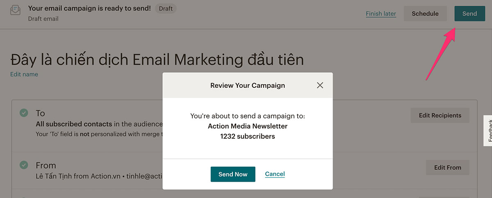The width and height of the screenshot is (492, 198).
Task: Click Edit name under campaign title
Action: tap(24, 74)
